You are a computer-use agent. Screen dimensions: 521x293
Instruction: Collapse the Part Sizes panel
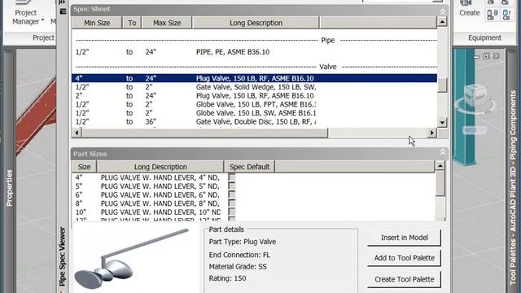[443, 152]
